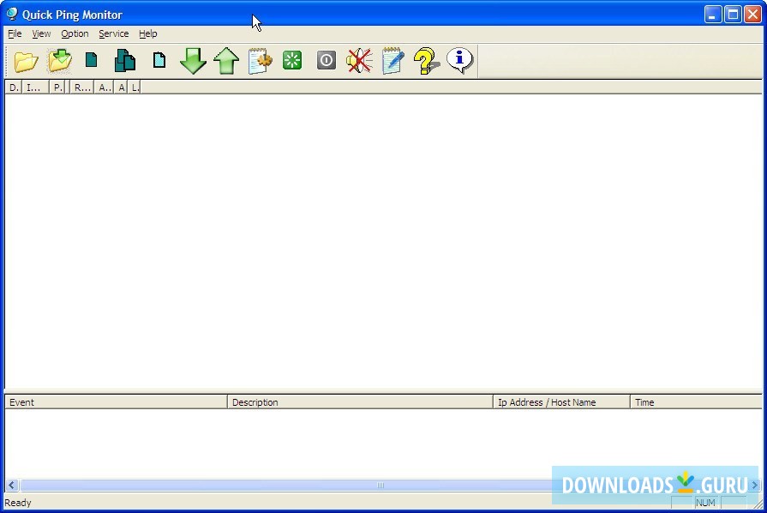The height and width of the screenshot is (513, 767).
Task: Click the 'I...' column header
Action: (x=35, y=88)
